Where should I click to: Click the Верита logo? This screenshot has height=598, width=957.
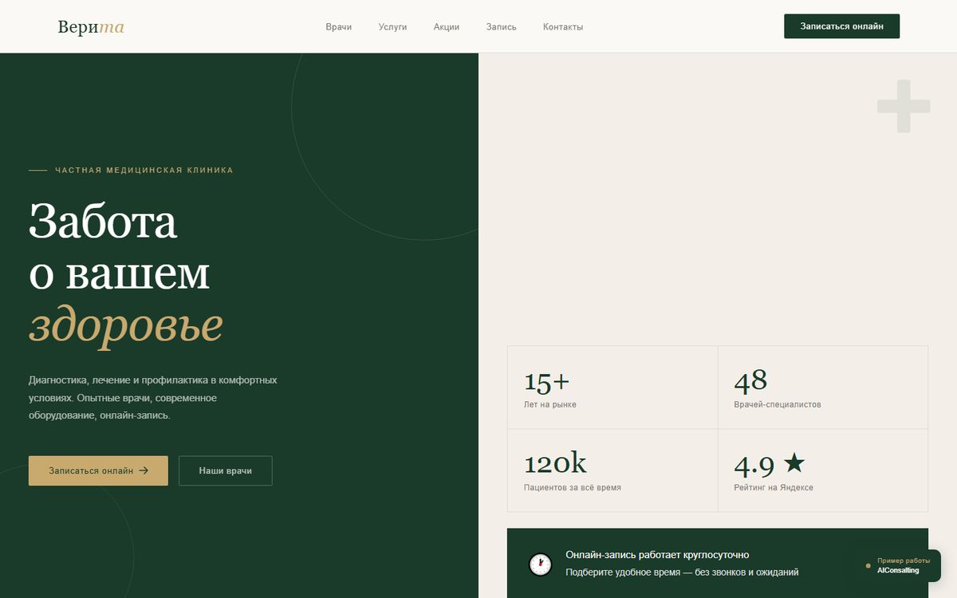pyautogui.click(x=91, y=26)
